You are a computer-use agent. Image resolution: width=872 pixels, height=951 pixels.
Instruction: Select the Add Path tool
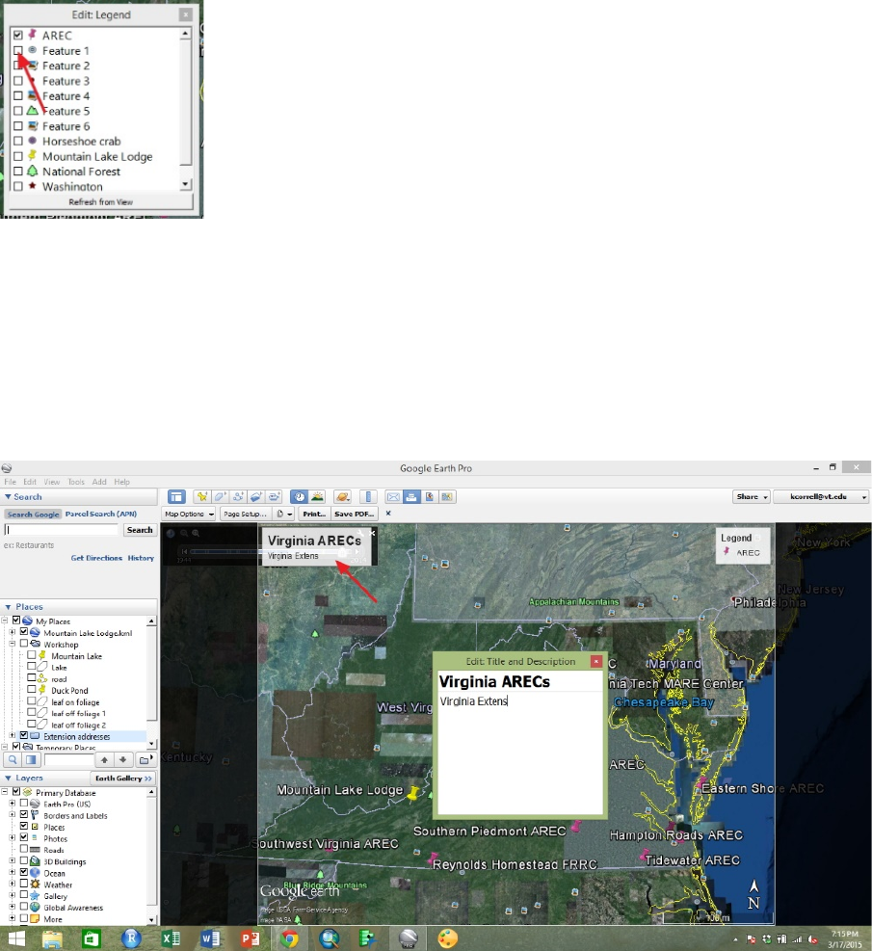click(238, 497)
